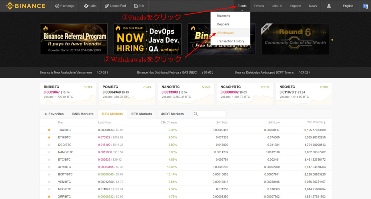Screen dimensions: 371x199
Task: Toggle favorite star for NEO/BTC row
Action: (x=49, y=189)
